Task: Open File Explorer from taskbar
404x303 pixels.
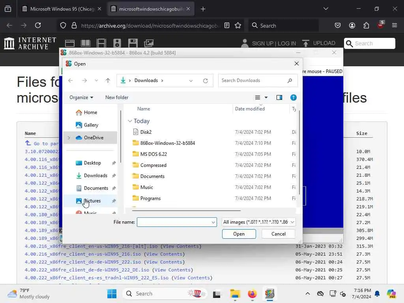Action: pos(235,294)
